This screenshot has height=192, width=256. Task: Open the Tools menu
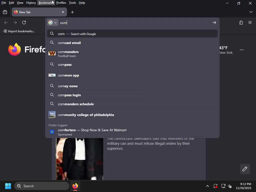click(72, 3)
